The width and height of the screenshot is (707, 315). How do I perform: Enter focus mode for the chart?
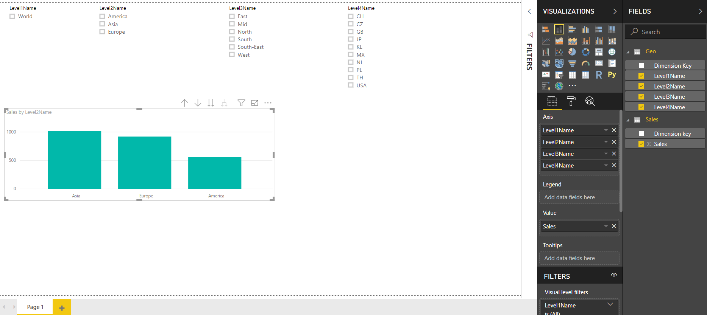click(x=254, y=103)
